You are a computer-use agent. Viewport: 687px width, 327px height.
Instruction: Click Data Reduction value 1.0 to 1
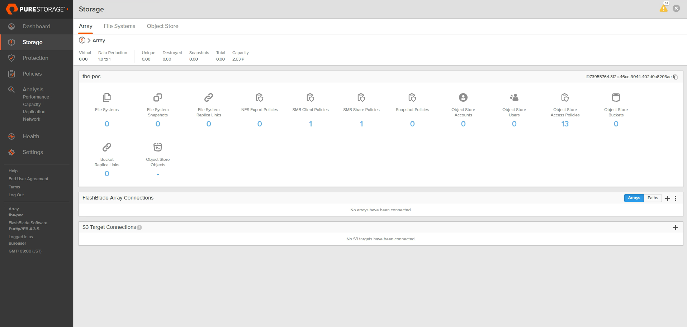coord(104,59)
